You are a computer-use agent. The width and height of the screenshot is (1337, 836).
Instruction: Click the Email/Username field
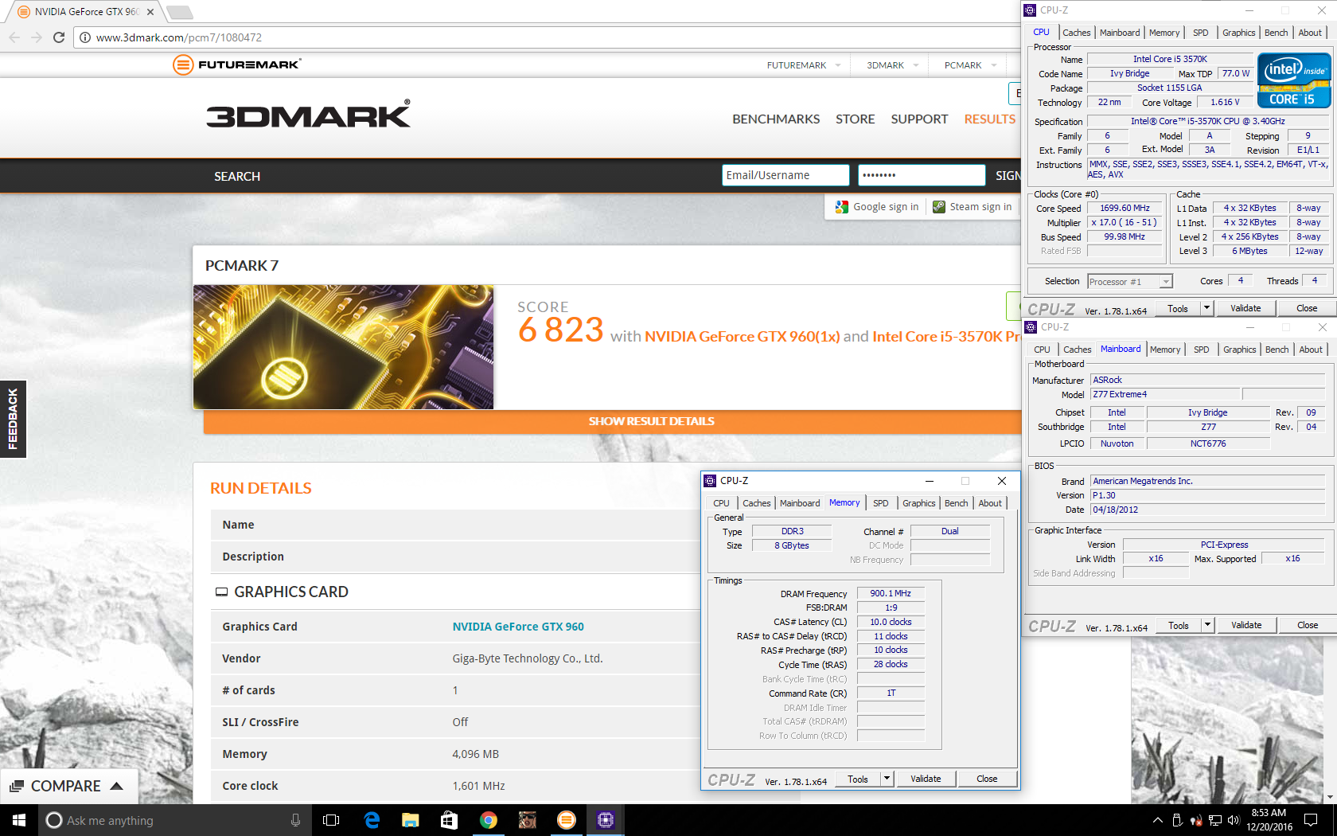pyautogui.click(x=785, y=175)
